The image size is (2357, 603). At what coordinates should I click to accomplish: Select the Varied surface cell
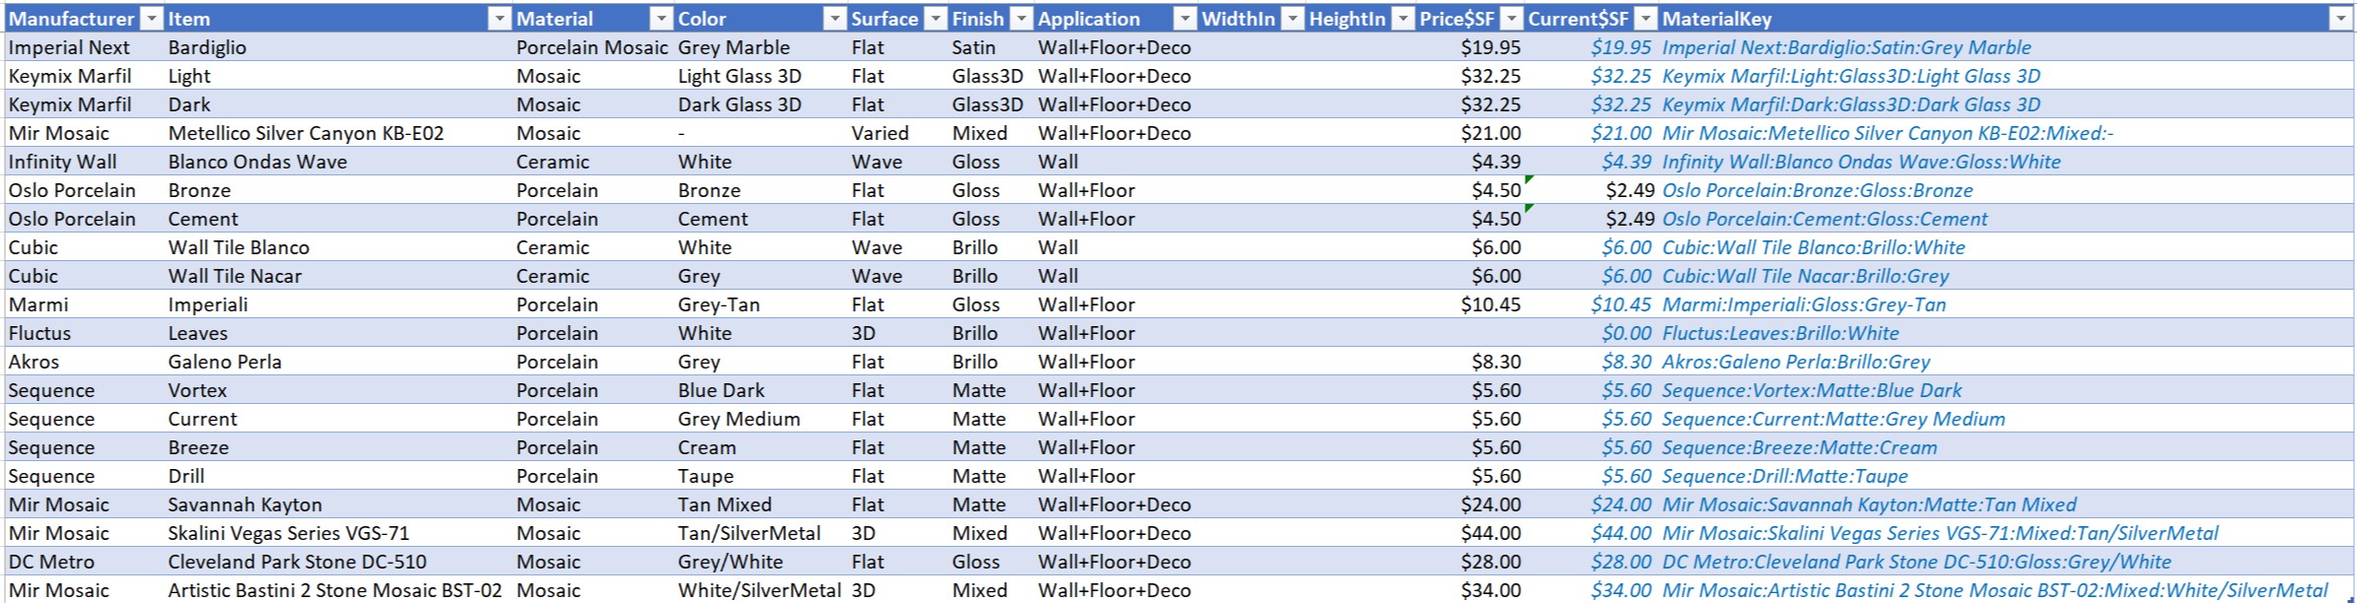point(897,133)
